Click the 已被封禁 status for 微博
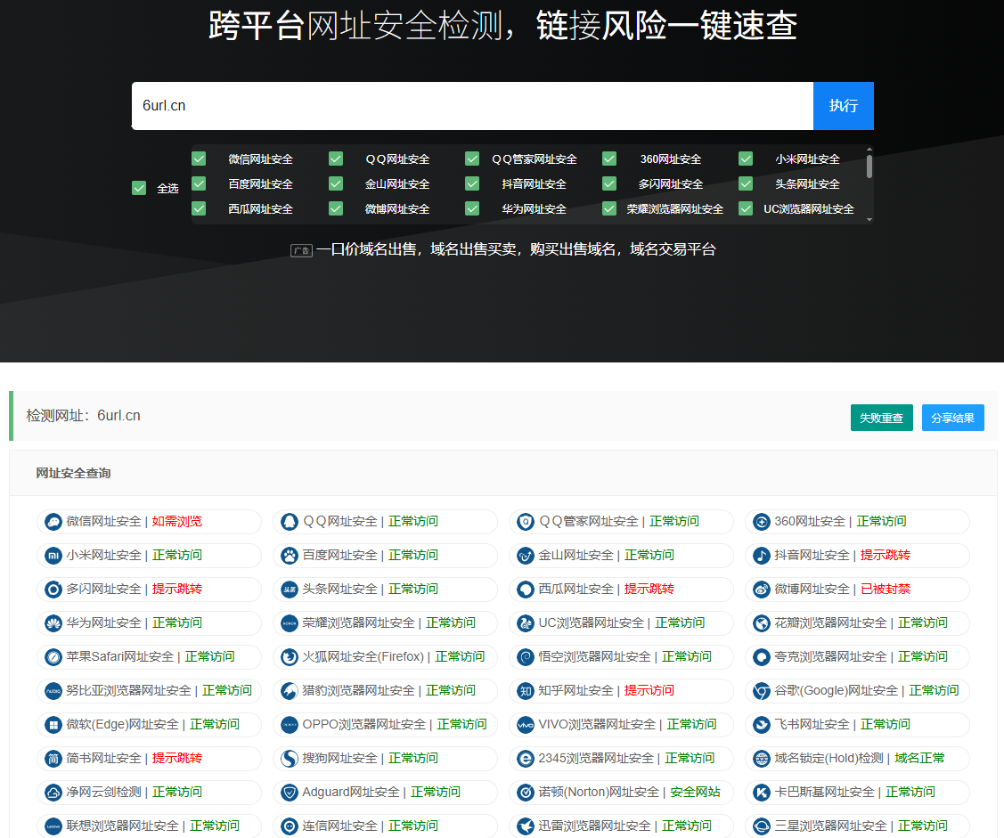Screen dimensions: 1004x838 (886, 589)
